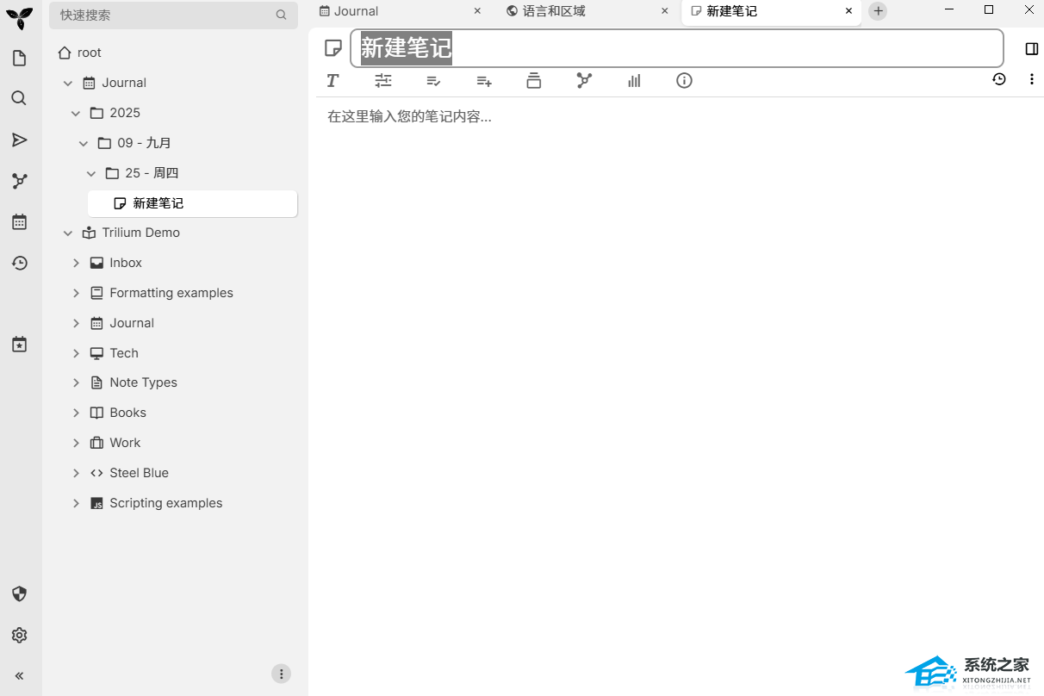Open owned attributes ribbon icon
Screen dimensions: 1044x696
click(x=433, y=81)
